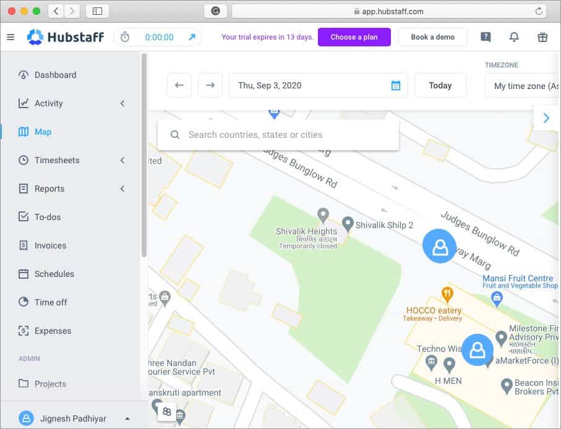Expand the Timesheets submenu chevron
The width and height of the screenshot is (561, 429).
tap(122, 160)
